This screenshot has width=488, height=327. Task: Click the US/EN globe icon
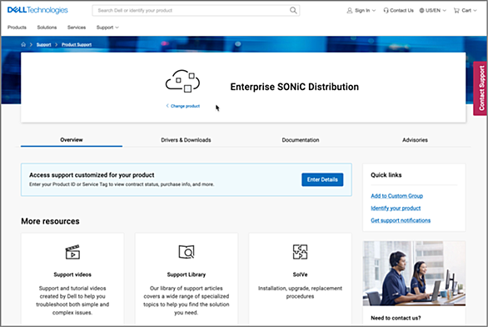point(421,11)
